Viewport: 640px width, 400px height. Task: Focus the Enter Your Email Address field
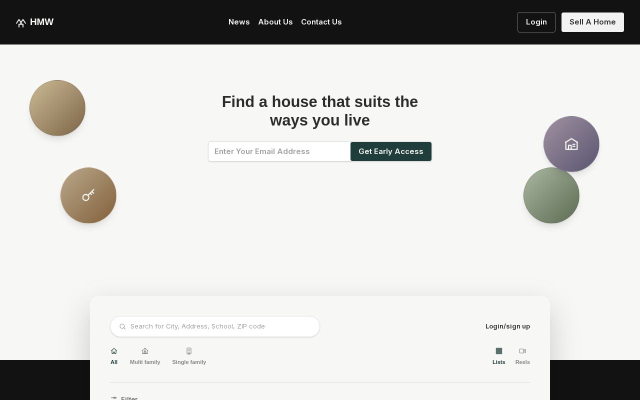[279, 151]
